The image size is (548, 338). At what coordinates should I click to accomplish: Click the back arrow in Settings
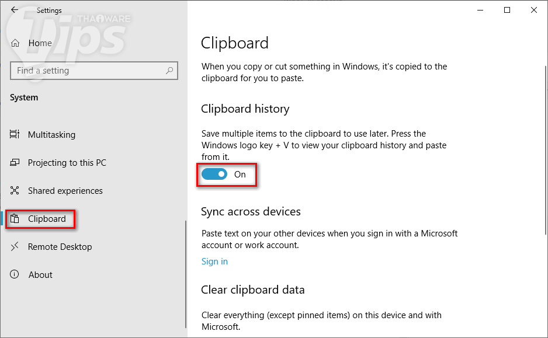pyautogui.click(x=15, y=10)
